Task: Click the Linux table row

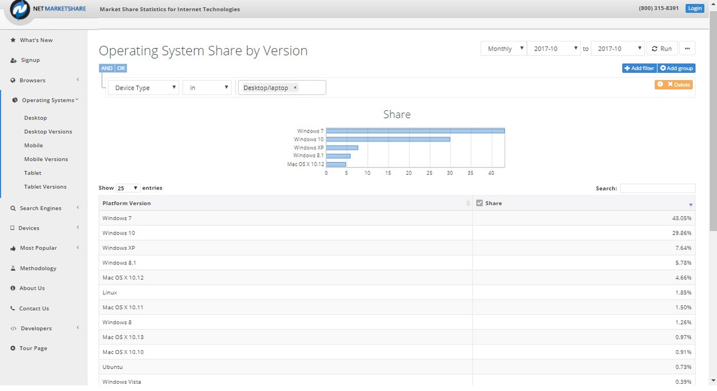Action: tap(397, 293)
